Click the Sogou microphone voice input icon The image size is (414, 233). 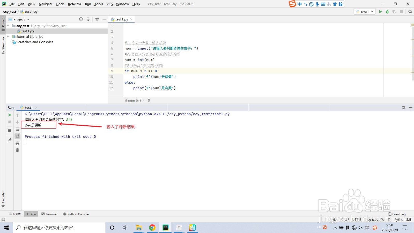pos(317,4)
